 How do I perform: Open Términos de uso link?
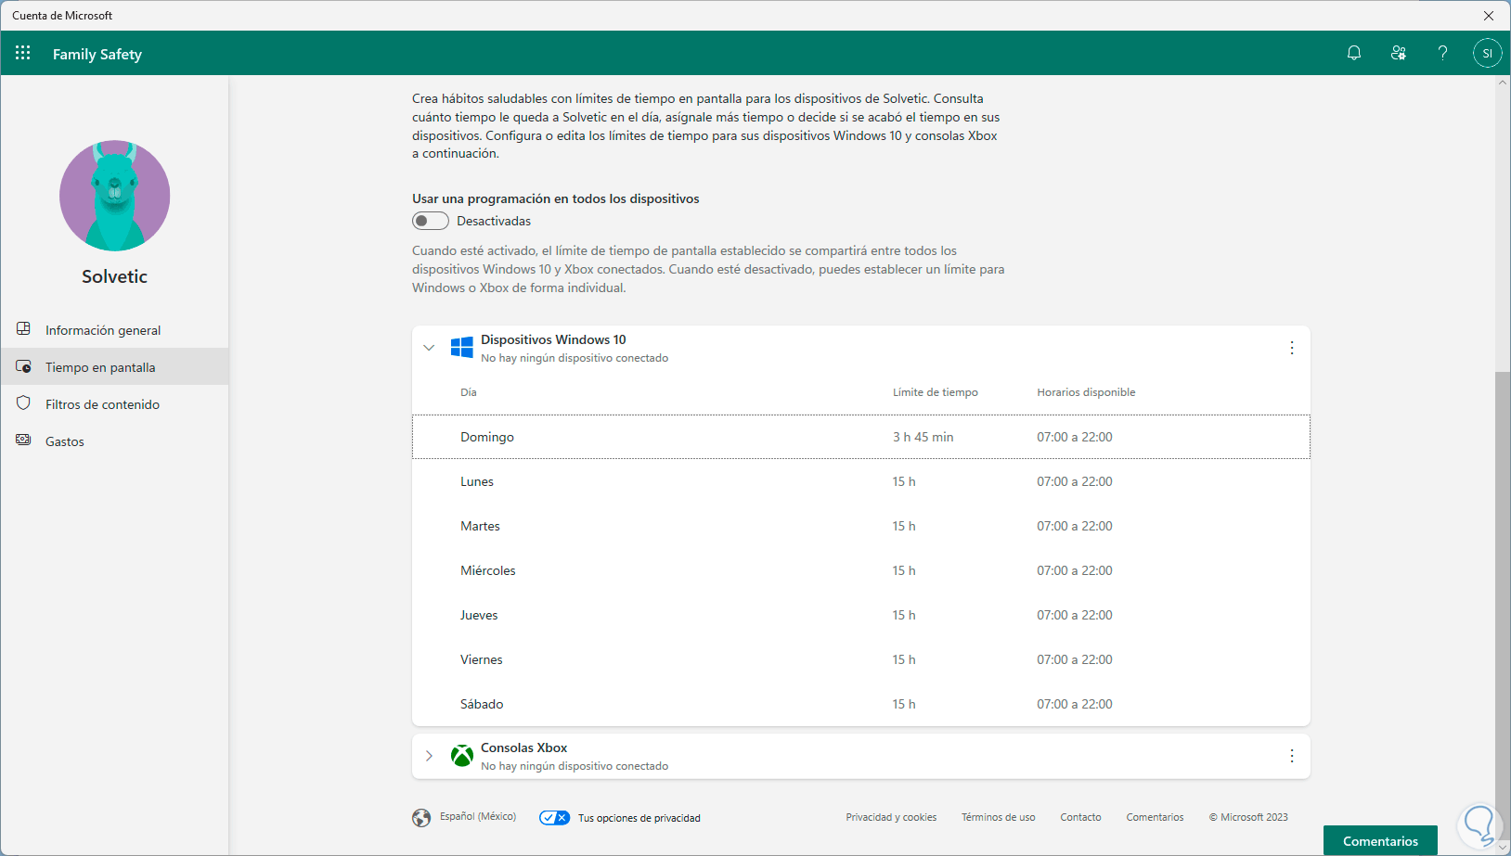click(x=998, y=817)
